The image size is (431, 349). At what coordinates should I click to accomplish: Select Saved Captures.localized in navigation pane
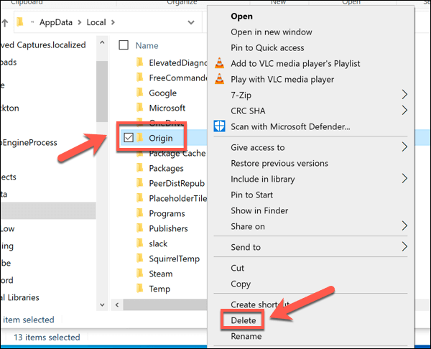tap(43, 45)
